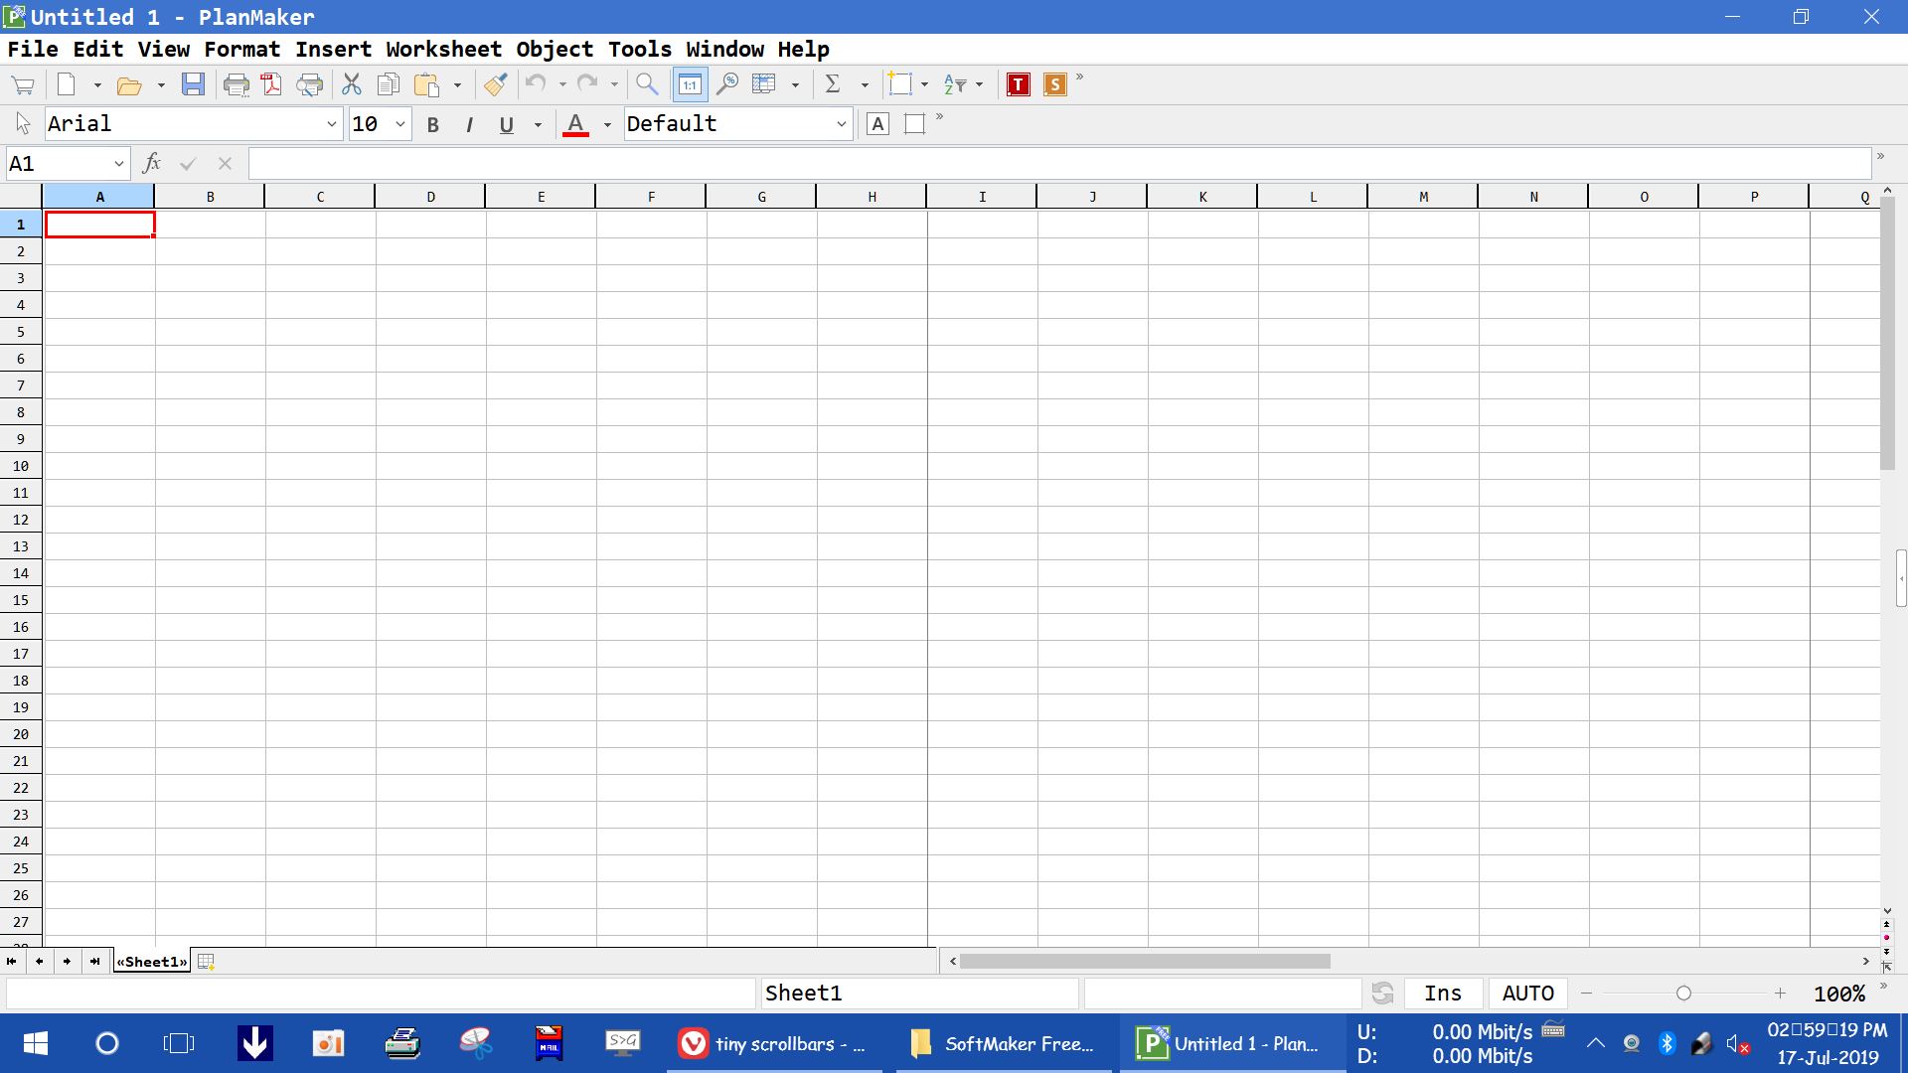
Task: Click the search magnifier icon
Action: [647, 84]
